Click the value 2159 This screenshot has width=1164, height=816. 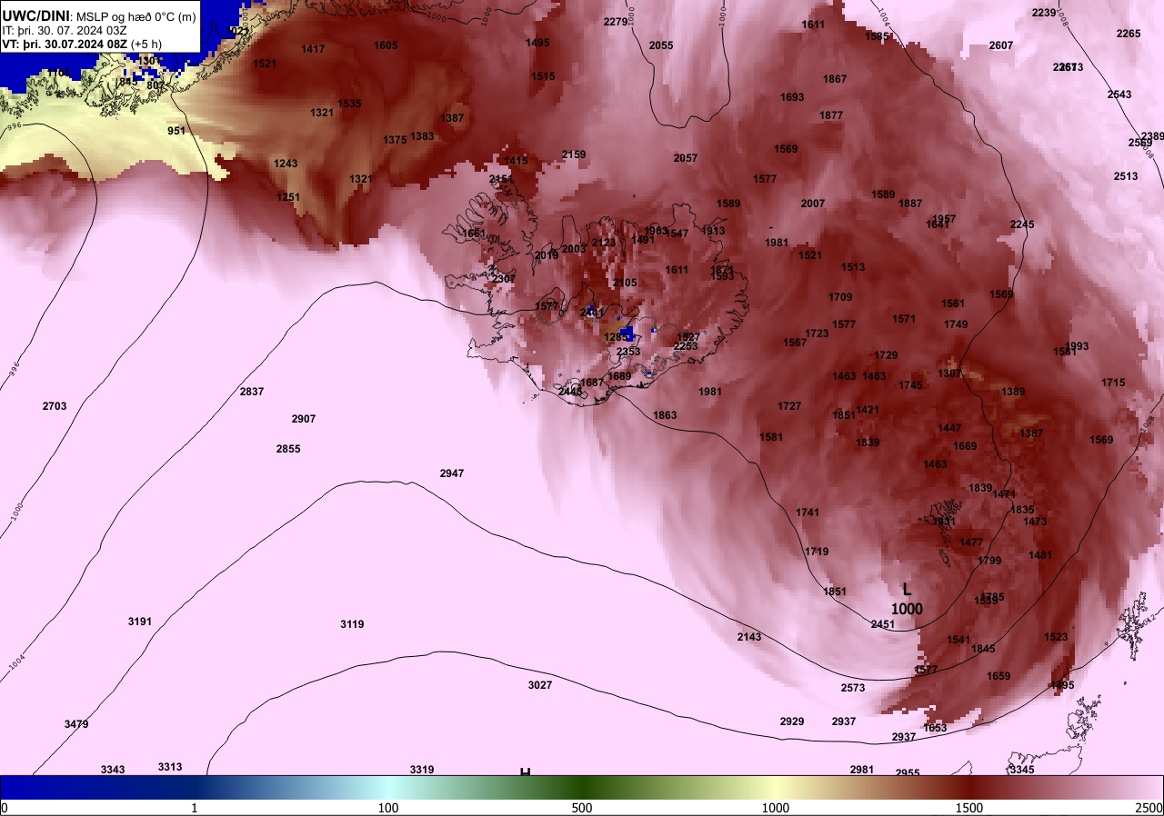[574, 154]
